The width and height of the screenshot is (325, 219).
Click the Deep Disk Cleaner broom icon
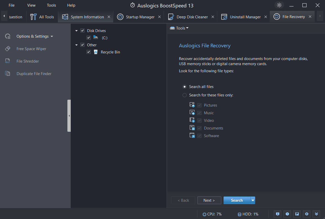click(x=171, y=17)
